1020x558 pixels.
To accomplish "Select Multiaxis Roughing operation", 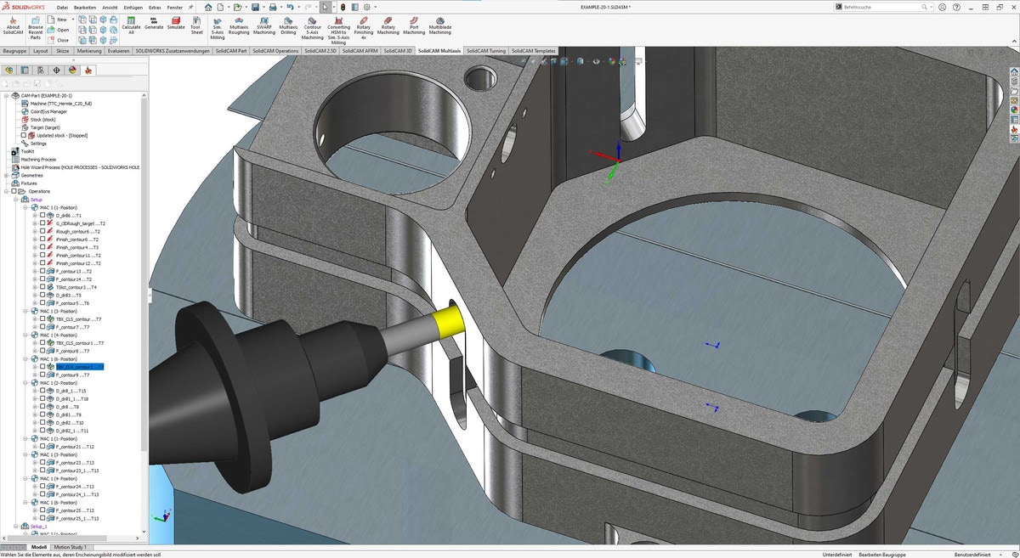I will (239, 25).
